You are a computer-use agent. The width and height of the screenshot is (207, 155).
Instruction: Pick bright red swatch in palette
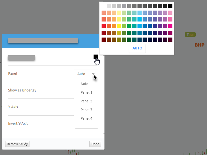[x=103, y=26]
